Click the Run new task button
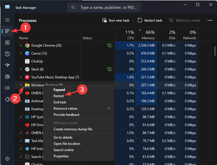The width and height of the screenshot is (217, 165). pyautogui.click(x=116, y=20)
